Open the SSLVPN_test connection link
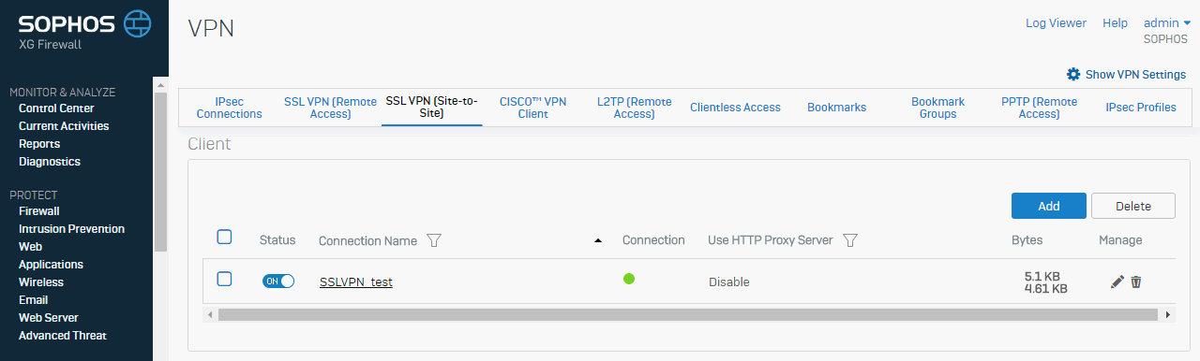1200x361 pixels. [356, 282]
